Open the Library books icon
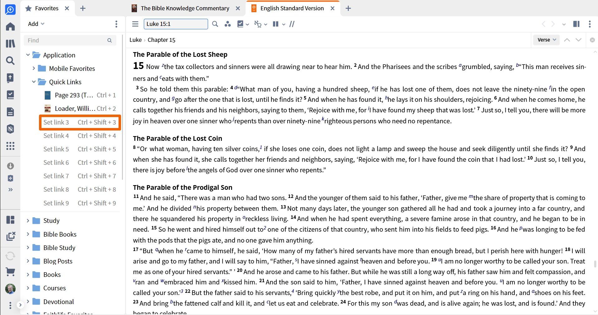Screen dimensions: 598x315 click(10, 43)
